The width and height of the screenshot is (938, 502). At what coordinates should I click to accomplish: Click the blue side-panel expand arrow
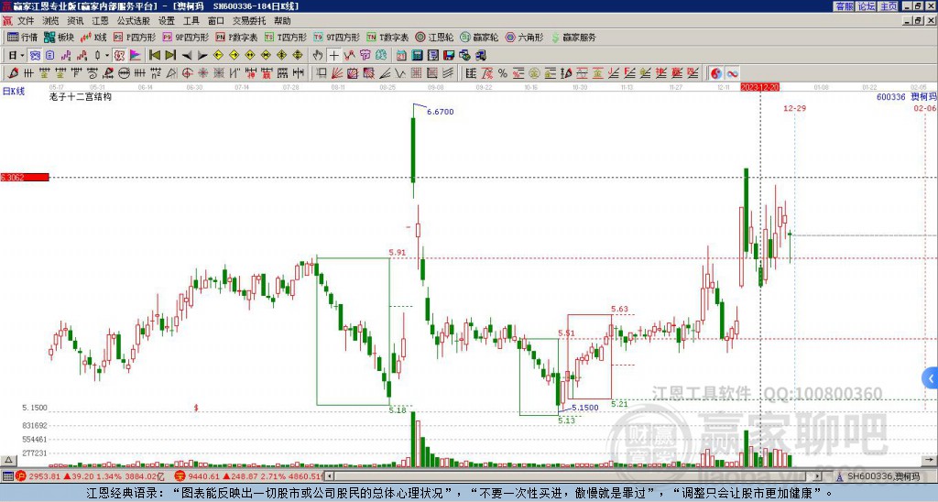click(x=931, y=378)
